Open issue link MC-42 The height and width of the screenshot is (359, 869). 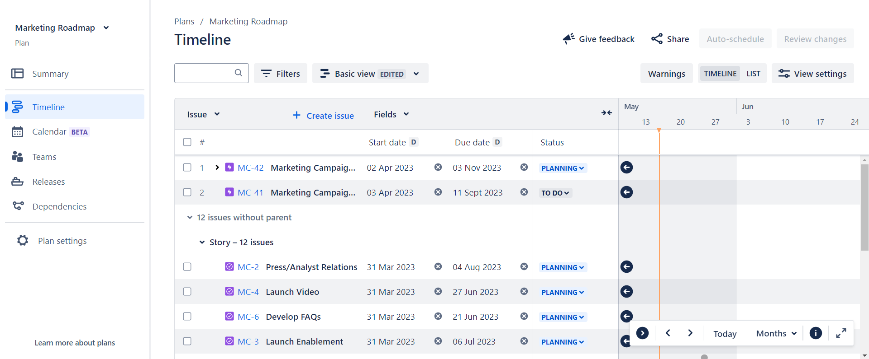click(x=250, y=168)
